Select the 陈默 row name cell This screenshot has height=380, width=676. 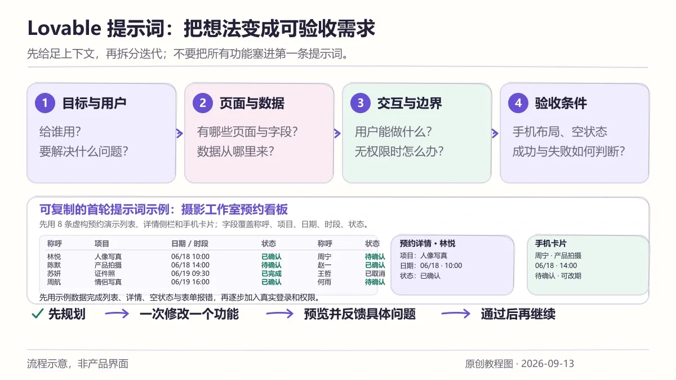click(x=54, y=265)
